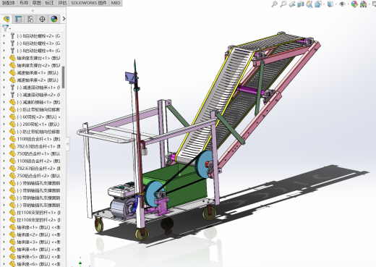Image resolution: width=376 pixels, height=267 pixels.
Task: Expand the 280带轮<1> tree node
Action: (4, 124)
